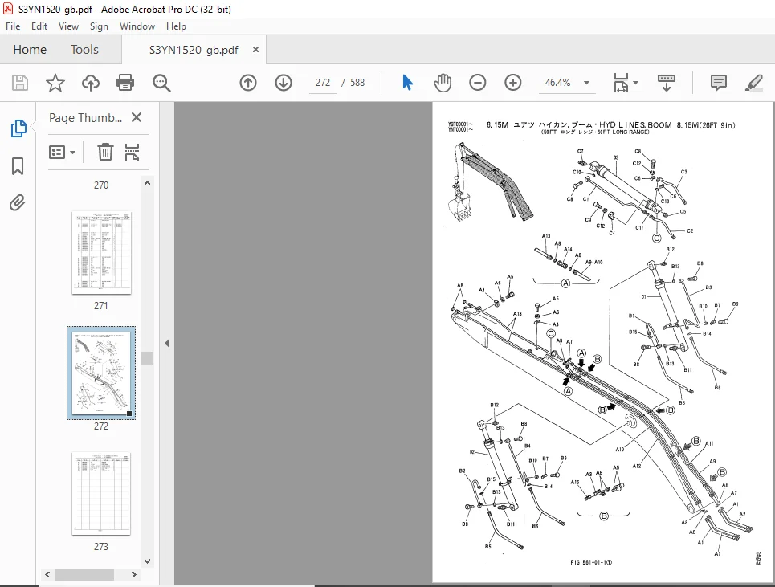Delete the selected page with the trash icon

point(105,152)
